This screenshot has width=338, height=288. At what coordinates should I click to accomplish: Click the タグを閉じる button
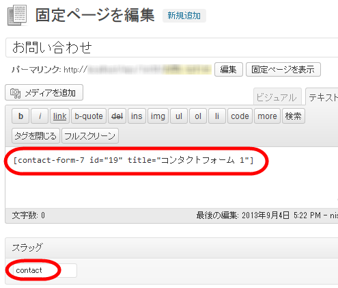coord(36,136)
